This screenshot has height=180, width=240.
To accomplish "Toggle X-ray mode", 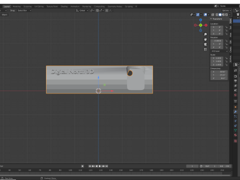I will tap(212, 14).
